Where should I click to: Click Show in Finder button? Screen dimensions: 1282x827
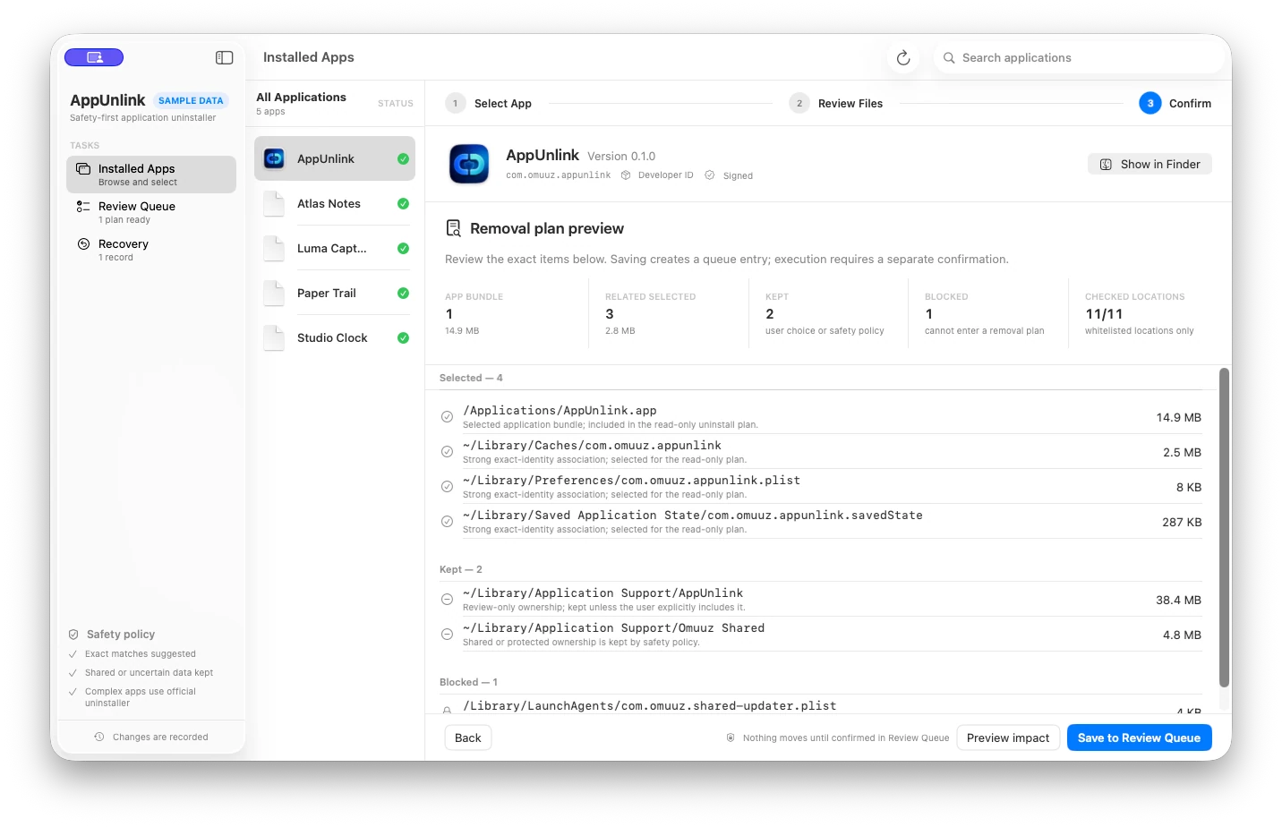pos(1150,164)
